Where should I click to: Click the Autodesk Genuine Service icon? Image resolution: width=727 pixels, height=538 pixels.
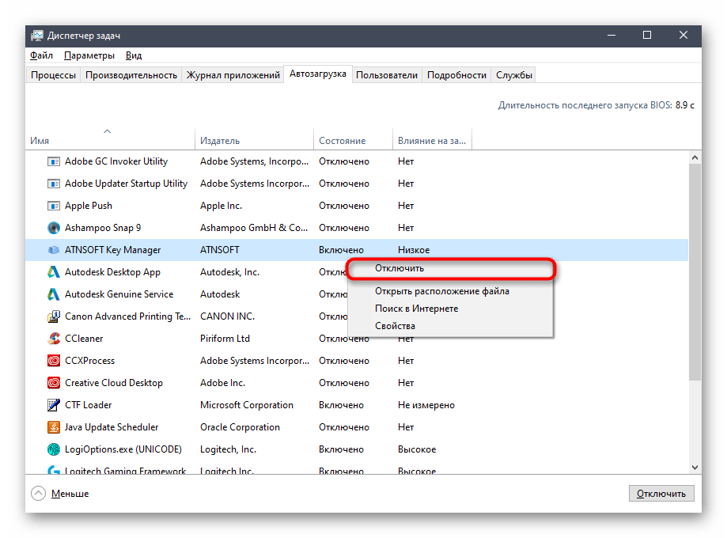pos(54,294)
